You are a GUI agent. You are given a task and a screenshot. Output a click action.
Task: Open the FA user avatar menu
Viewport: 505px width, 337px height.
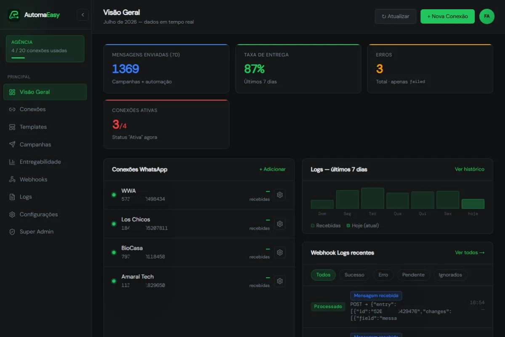(x=487, y=16)
